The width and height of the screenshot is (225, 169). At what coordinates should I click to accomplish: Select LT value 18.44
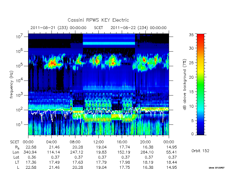click(x=171, y=162)
